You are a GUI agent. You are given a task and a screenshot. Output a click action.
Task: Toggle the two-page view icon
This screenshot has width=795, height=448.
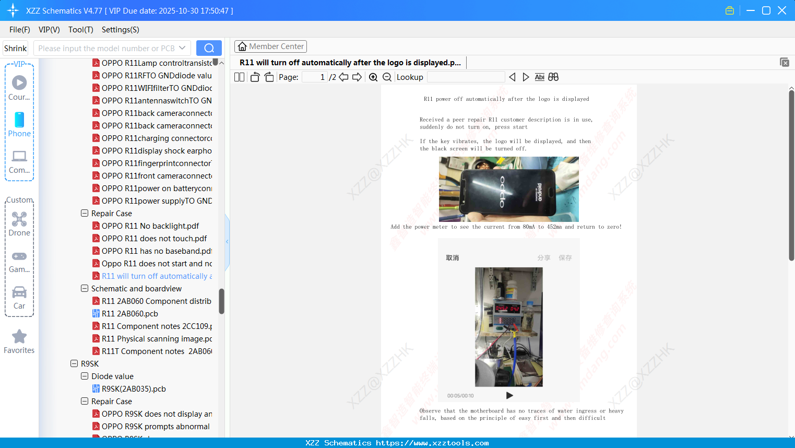(x=240, y=77)
